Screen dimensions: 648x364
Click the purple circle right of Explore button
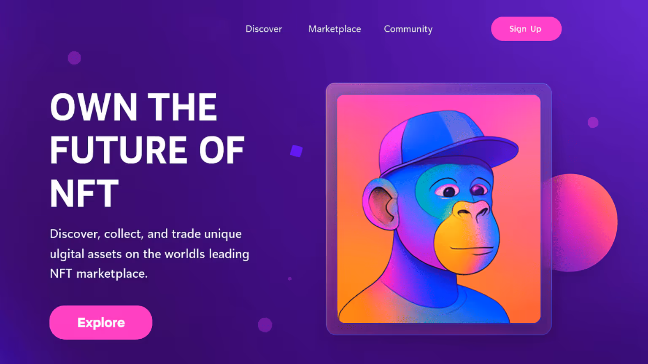pyautogui.click(x=265, y=325)
